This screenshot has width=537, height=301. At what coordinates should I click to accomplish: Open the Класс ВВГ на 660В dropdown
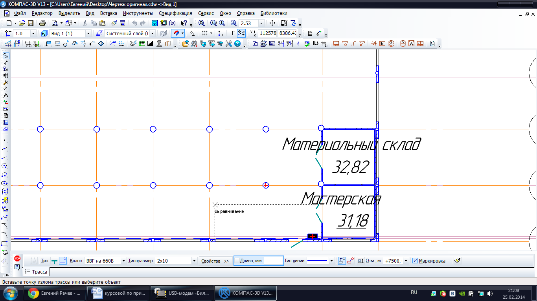124,261
